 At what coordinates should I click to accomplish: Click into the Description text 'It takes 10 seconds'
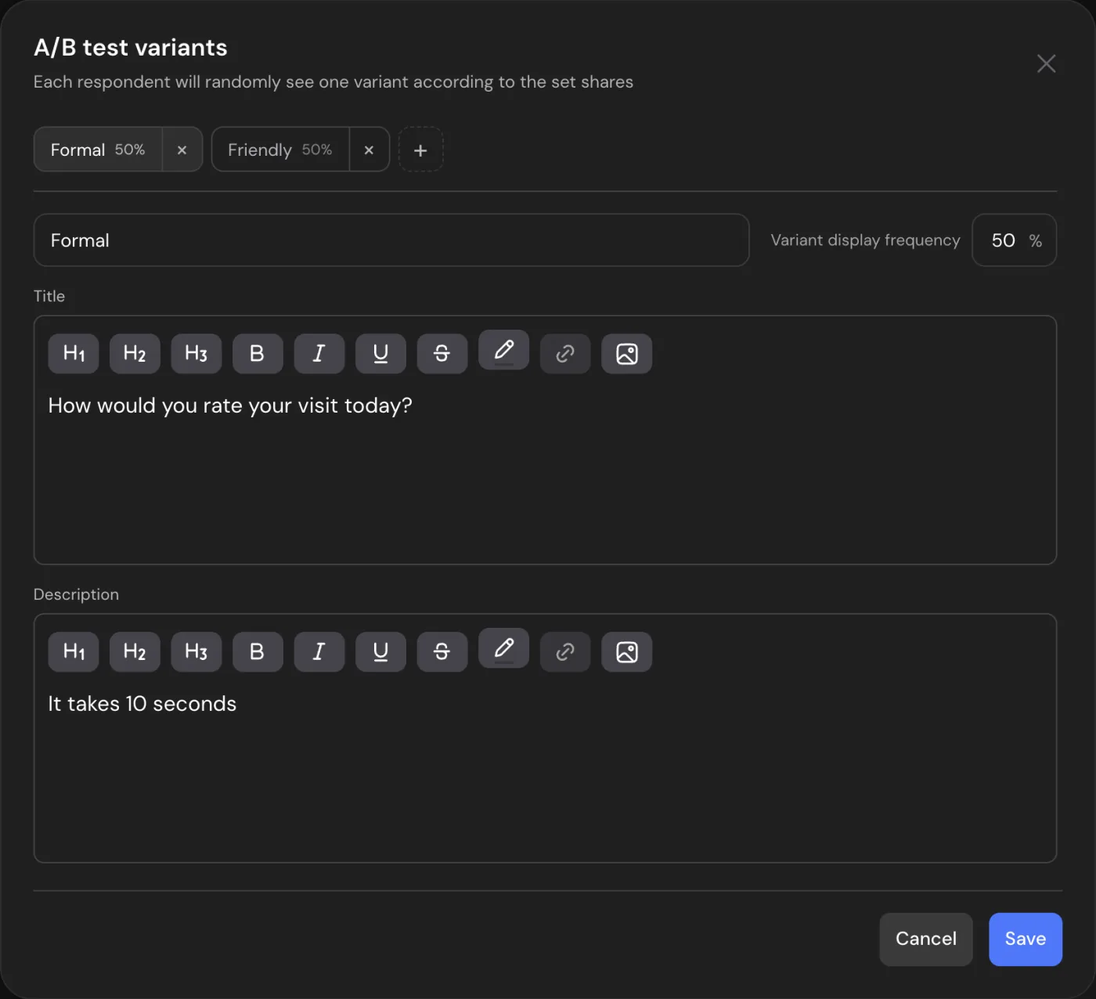coord(142,704)
